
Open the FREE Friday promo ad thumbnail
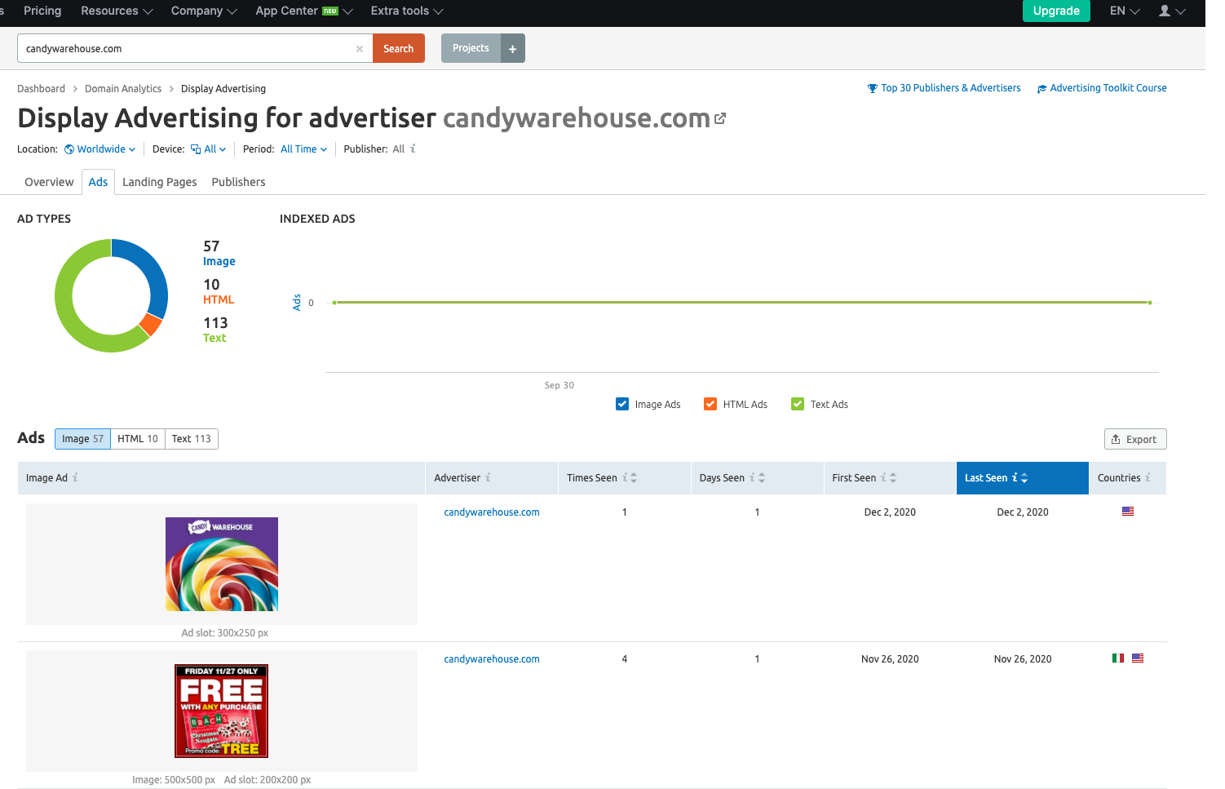[x=221, y=711]
